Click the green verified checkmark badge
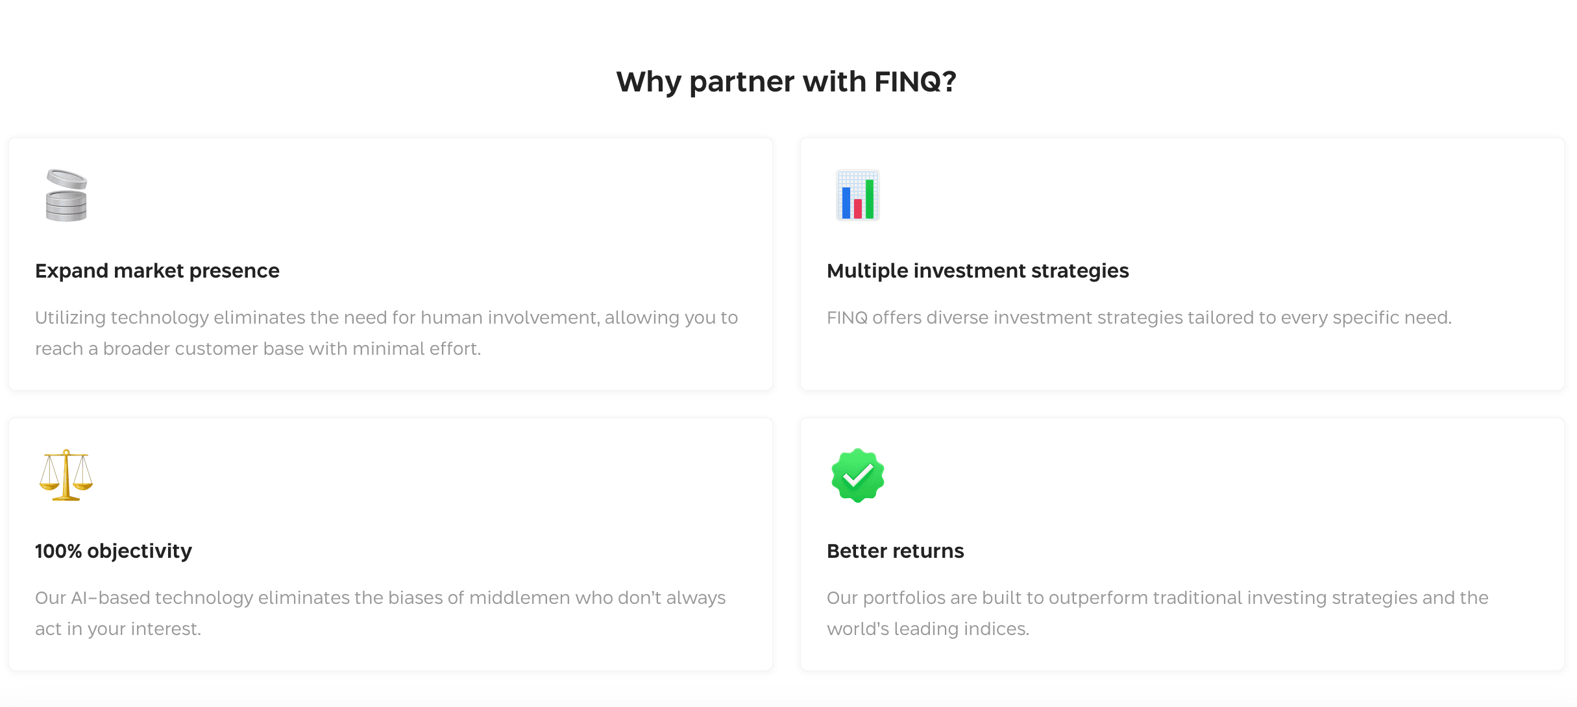Viewport: 1577px width, 707px height. click(x=857, y=475)
